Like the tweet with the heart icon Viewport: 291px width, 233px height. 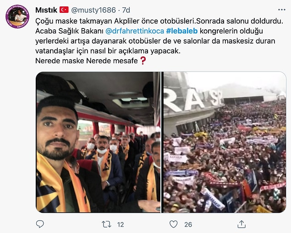tap(174, 224)
